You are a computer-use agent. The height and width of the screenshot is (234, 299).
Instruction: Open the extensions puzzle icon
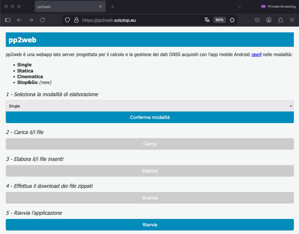(280, 20)
